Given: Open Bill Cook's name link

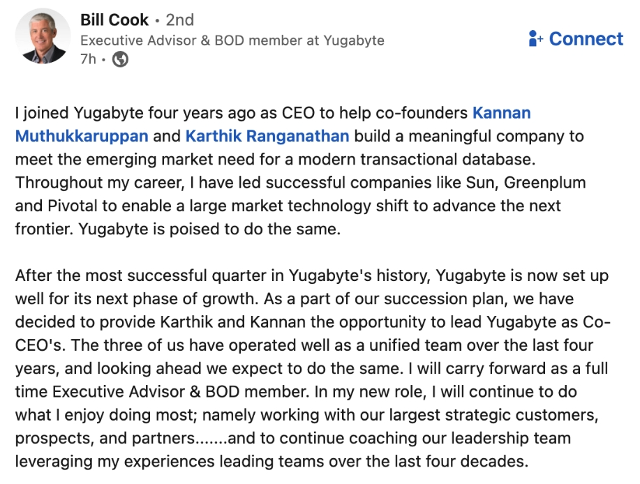Looking at the screenshot, I should (114, 20).
